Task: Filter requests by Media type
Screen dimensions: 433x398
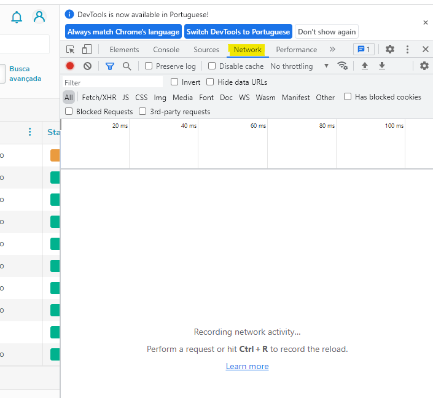Action: 182,98
